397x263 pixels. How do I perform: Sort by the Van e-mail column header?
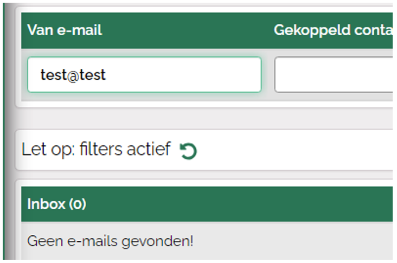coord(65,30)
